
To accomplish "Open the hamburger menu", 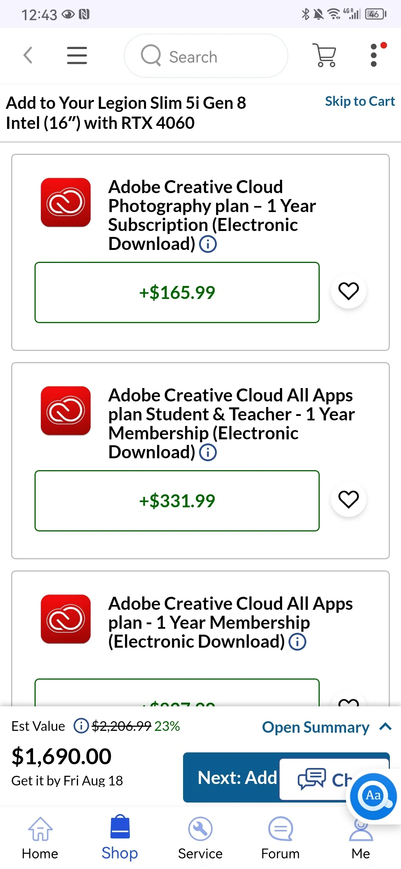I will 77,56.
